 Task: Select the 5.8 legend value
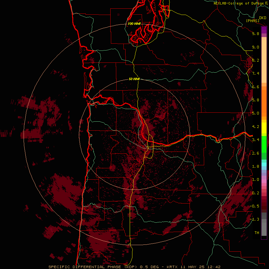click(256, 100)
